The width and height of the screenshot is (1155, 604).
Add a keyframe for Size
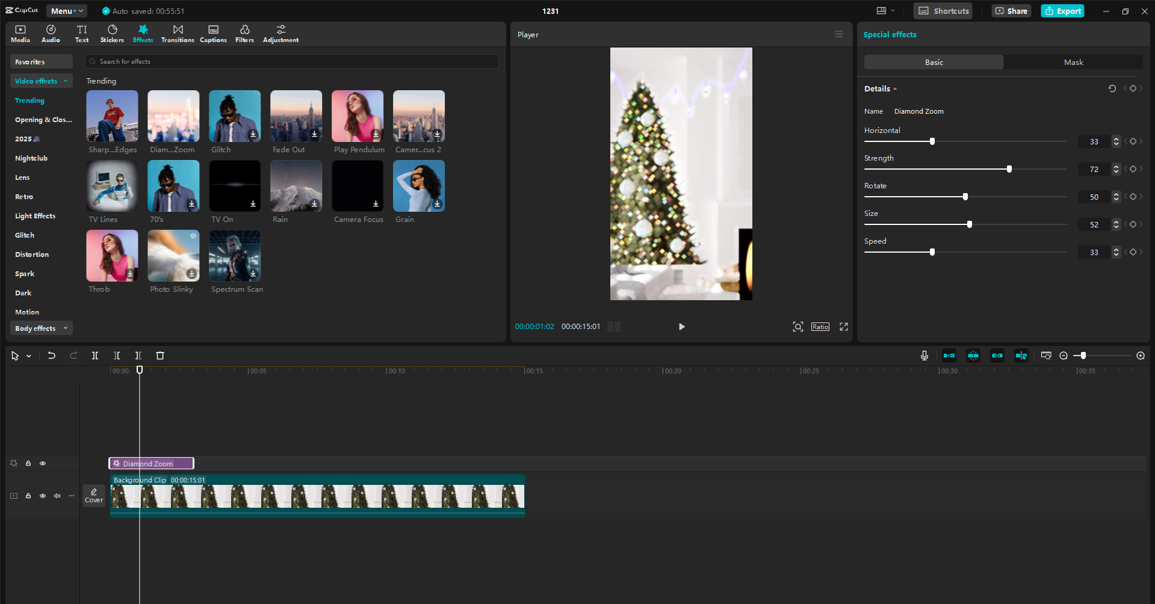1133,224
